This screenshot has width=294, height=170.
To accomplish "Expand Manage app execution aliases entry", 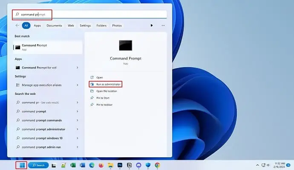I will pos(77,85).
